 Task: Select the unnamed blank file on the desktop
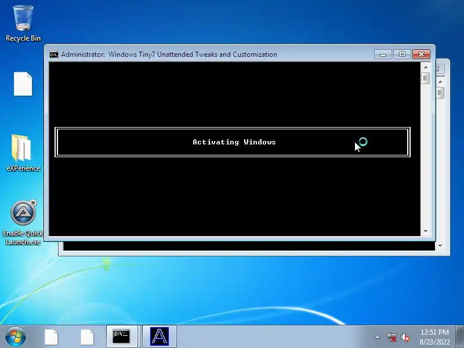(23, 84)
